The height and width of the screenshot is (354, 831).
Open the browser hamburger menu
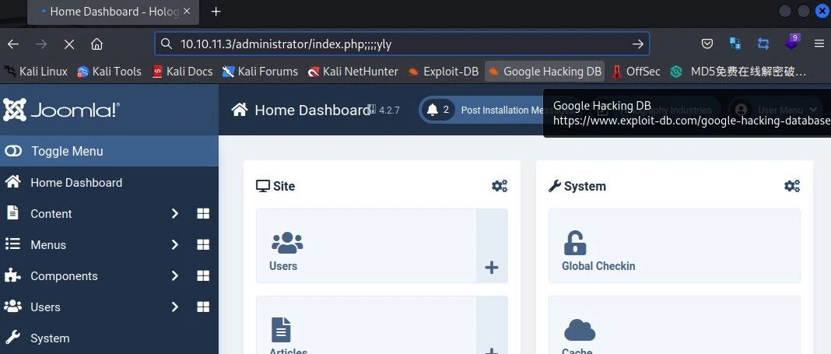pyautogui.click(x=819, y=44)
